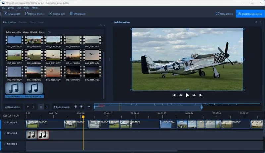
Task: Click the Dodaj ścieżkę button
Action: click(x=13, y=107)
